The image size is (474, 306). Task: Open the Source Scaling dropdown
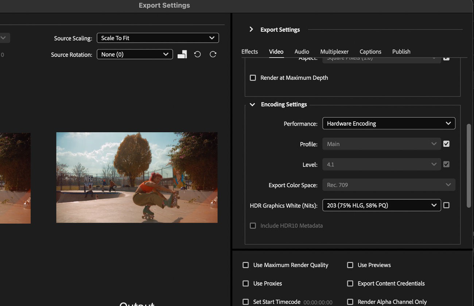coord(158,38)
